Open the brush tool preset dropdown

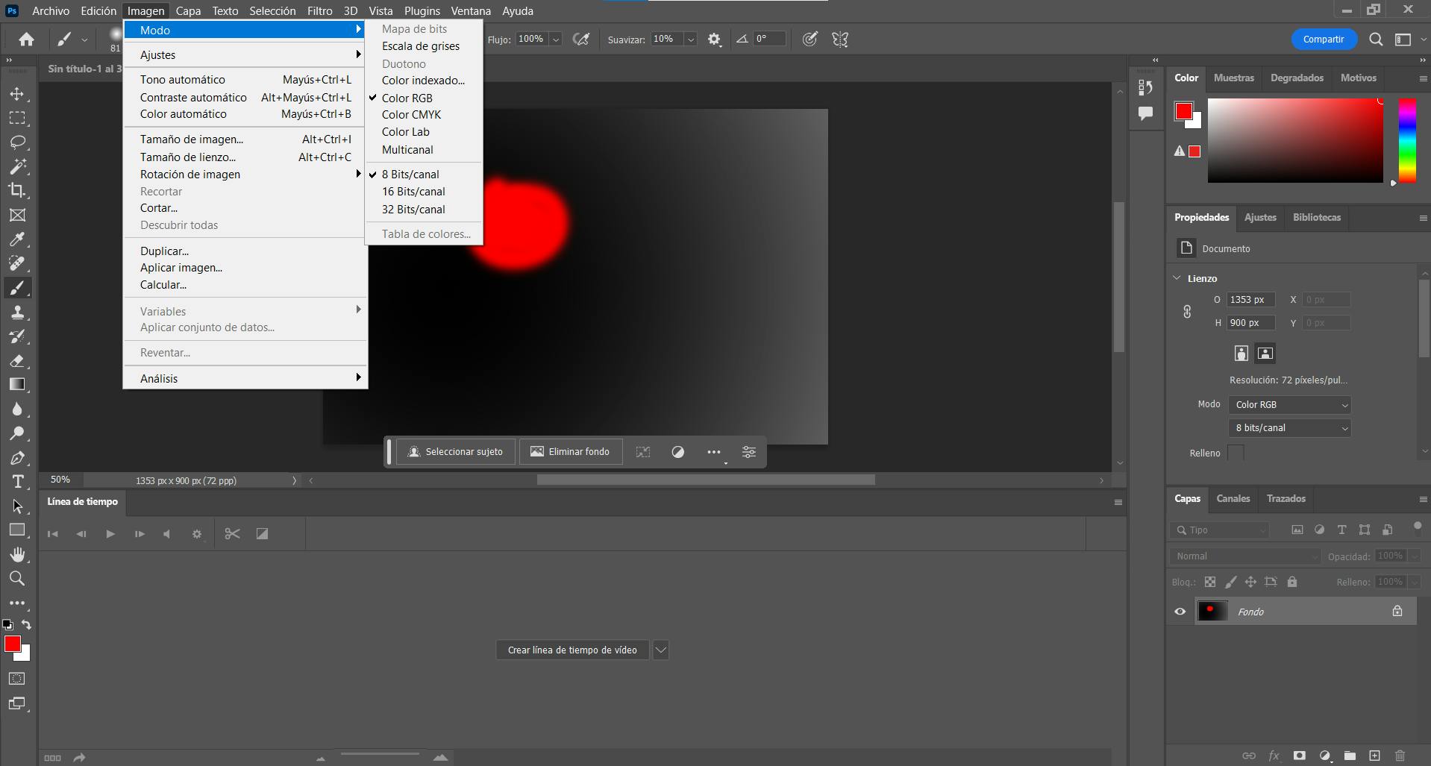pyautogui.click(x=84, y=40)
